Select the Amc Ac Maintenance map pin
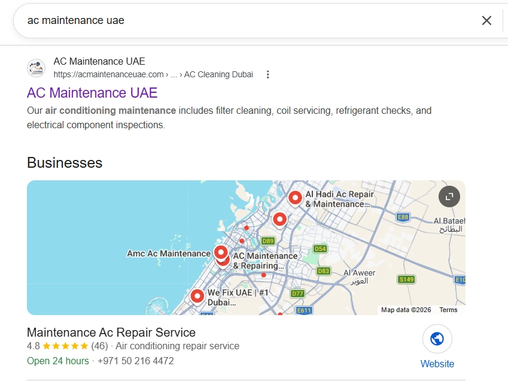 [x=221, y=253]
